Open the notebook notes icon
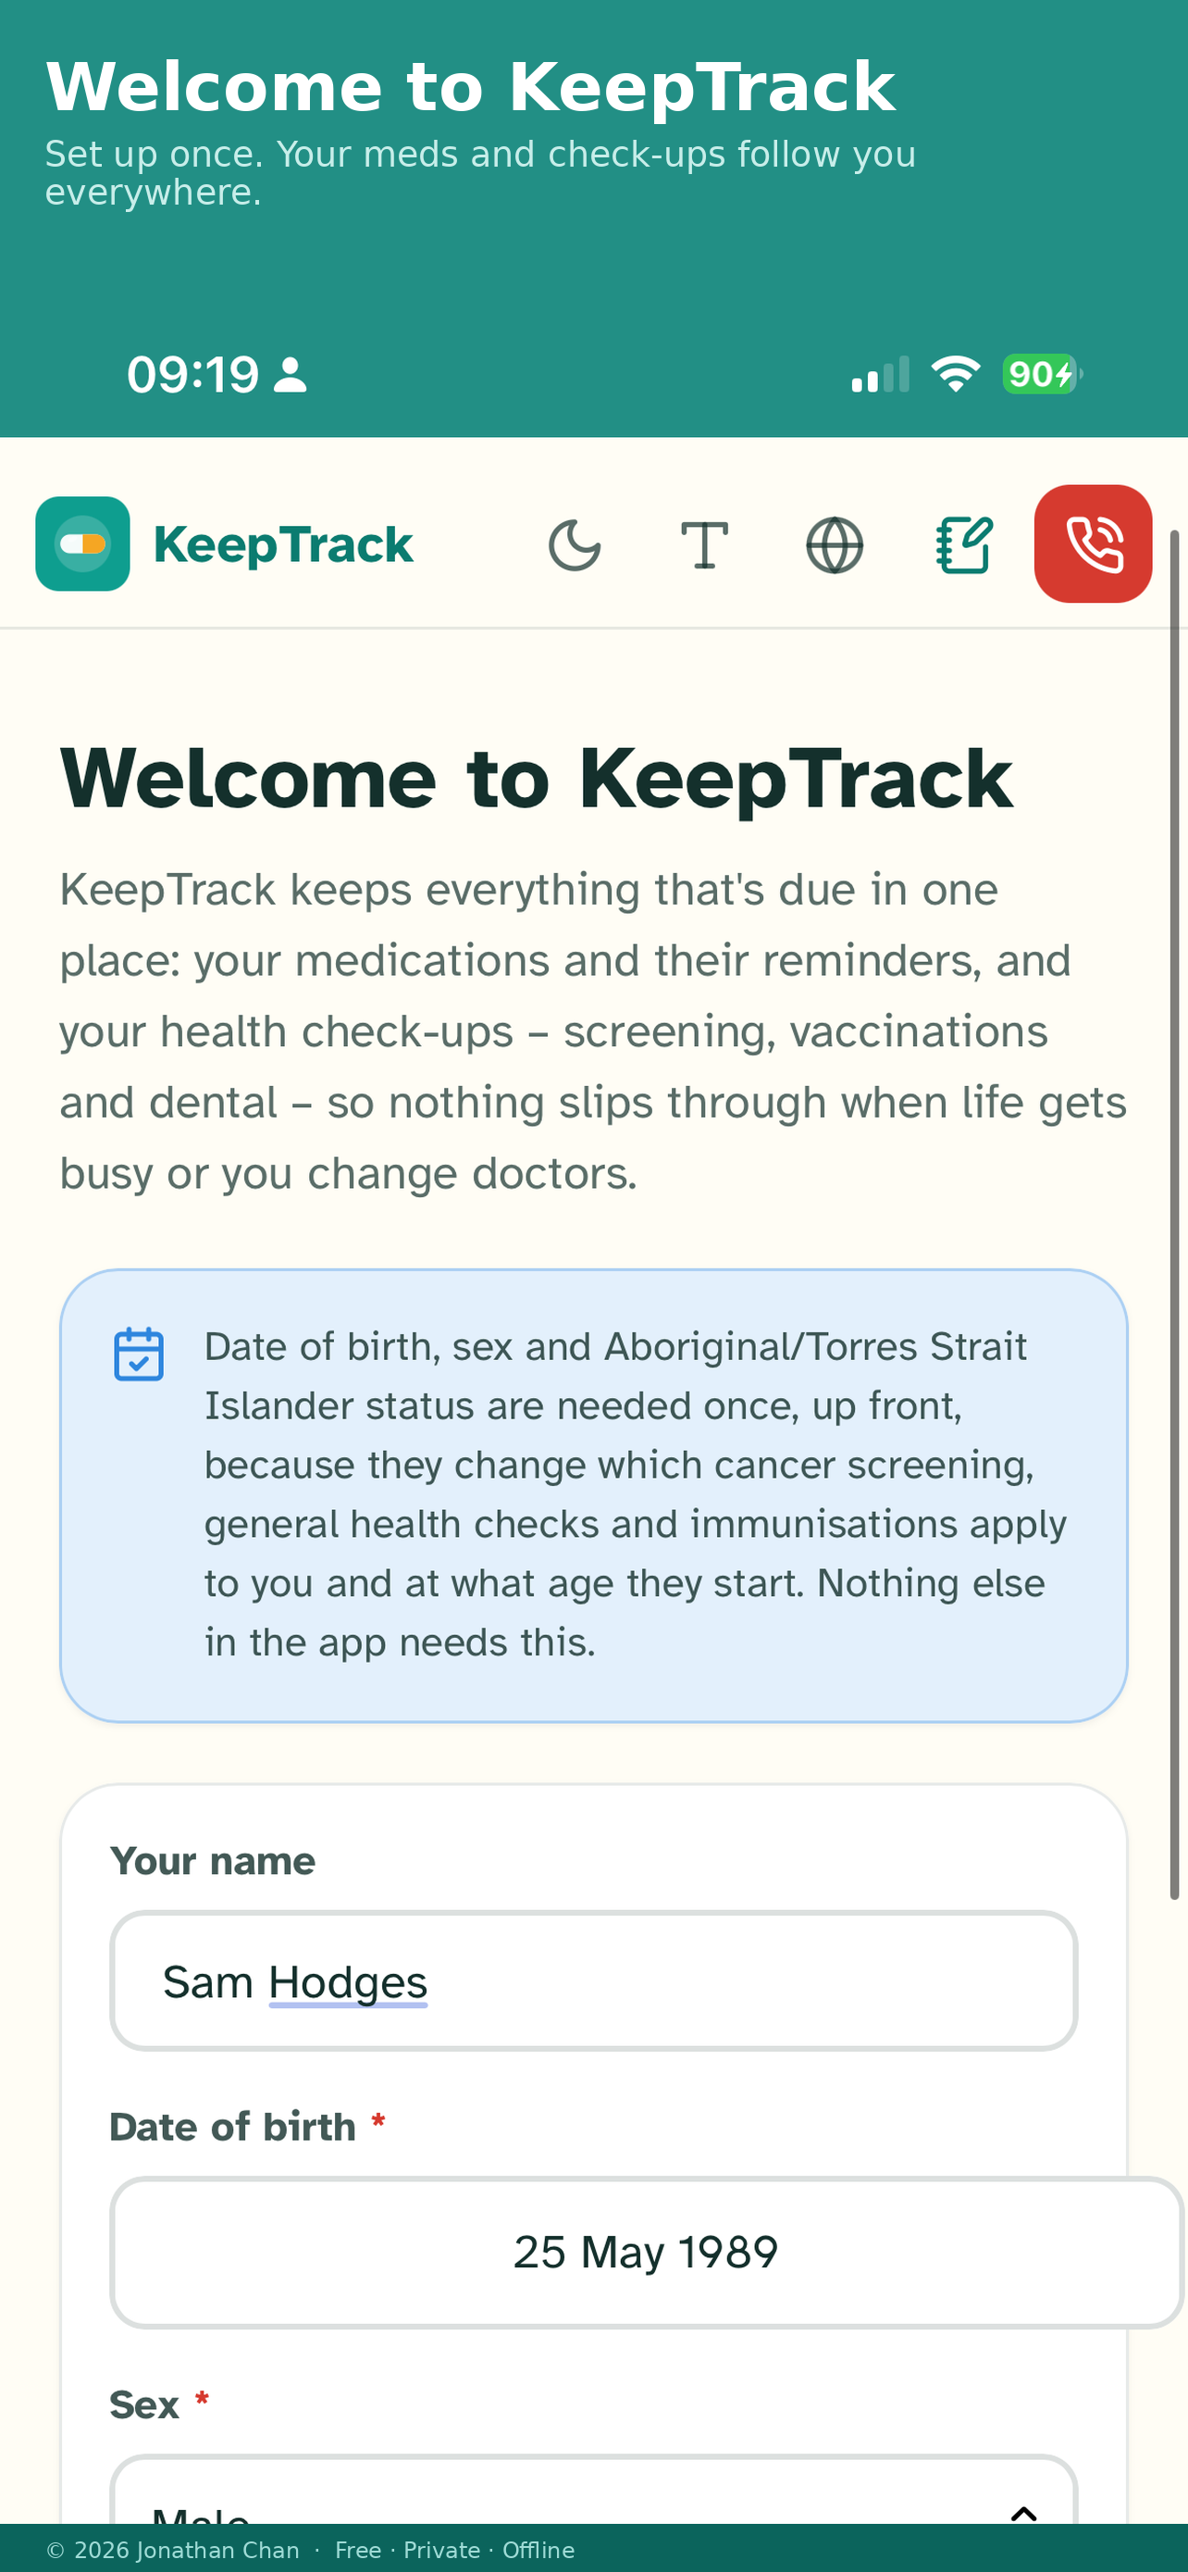 (965, 545)
